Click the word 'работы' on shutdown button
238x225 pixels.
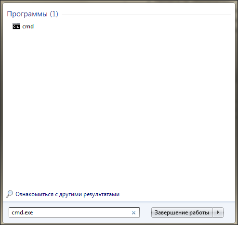coord(199,212)
